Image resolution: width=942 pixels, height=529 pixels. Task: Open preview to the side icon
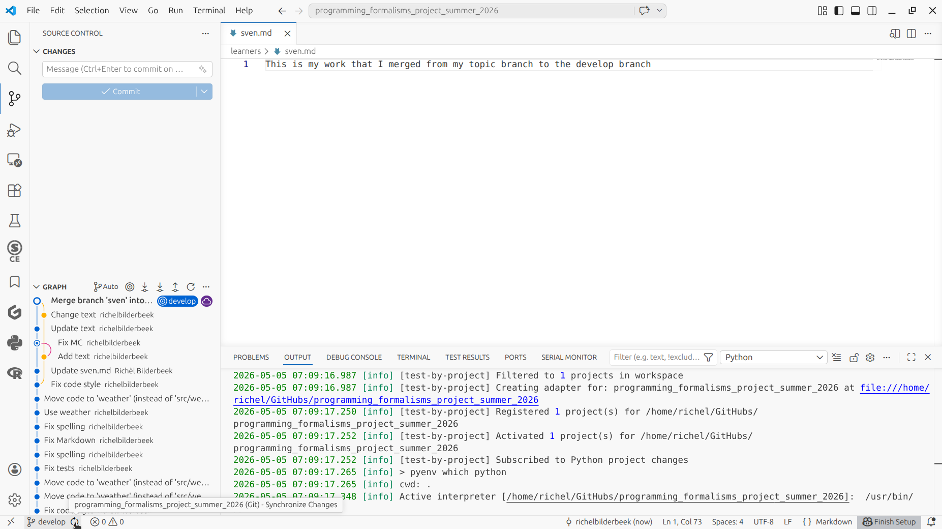895,34
